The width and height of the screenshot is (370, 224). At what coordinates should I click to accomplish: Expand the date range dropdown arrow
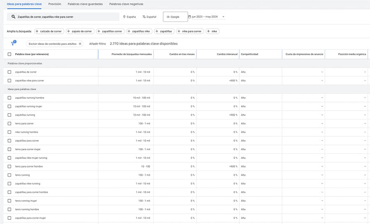click(223, 17)
